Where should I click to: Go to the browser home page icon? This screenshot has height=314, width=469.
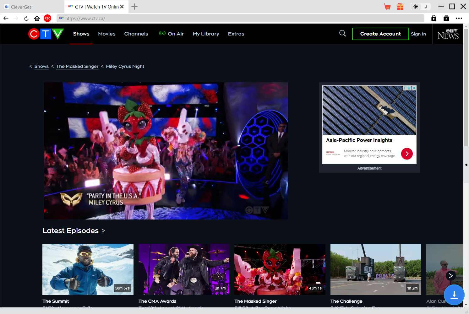(37, 19)
